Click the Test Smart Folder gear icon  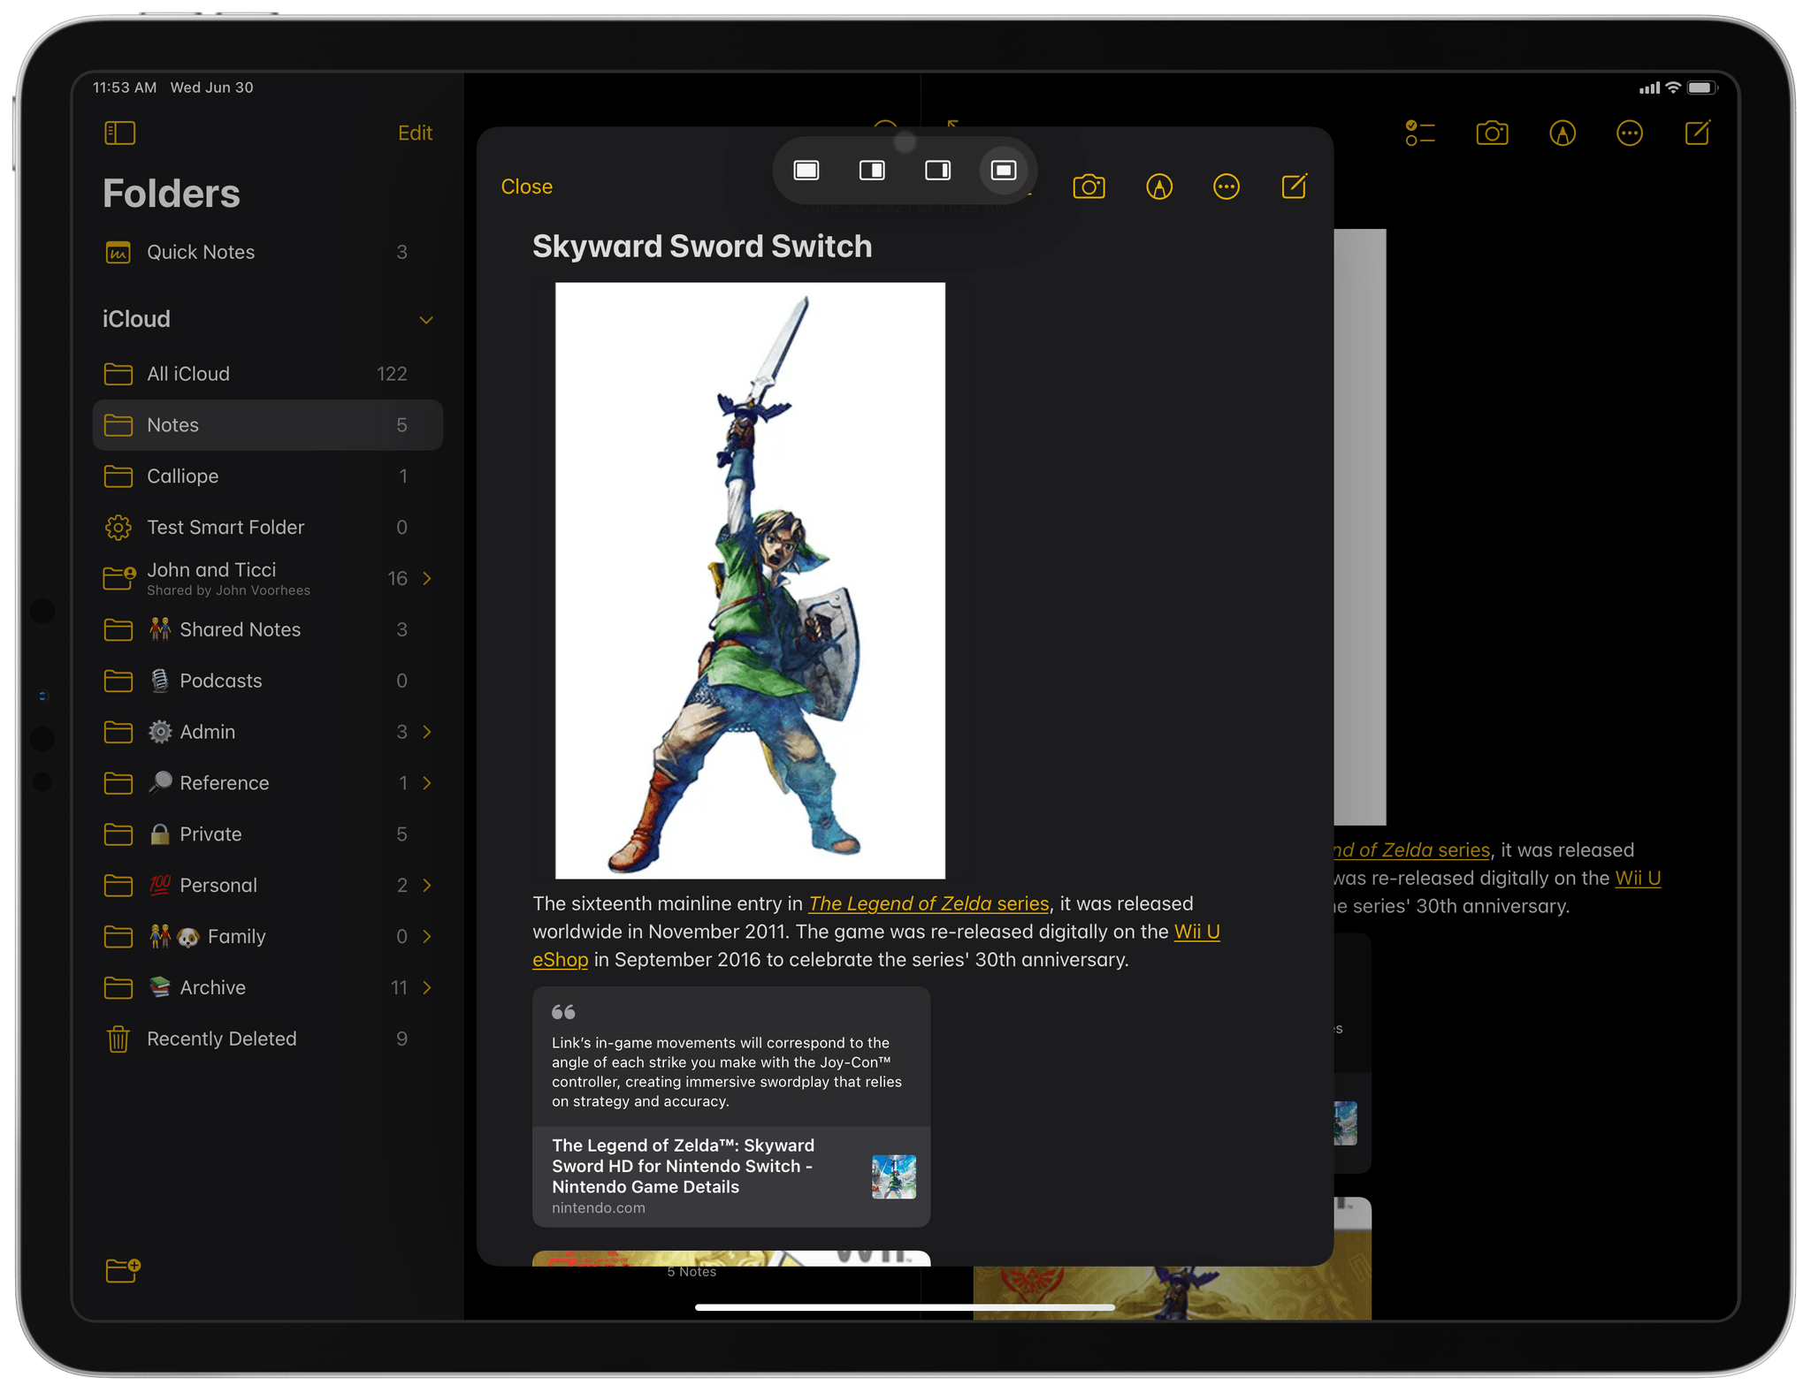tap(118, 528)
